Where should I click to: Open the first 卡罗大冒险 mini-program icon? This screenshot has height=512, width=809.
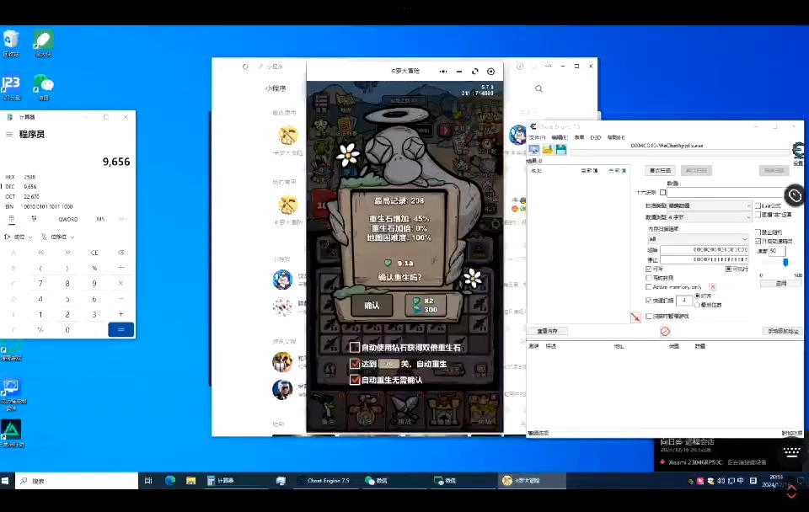coord(288,136)
